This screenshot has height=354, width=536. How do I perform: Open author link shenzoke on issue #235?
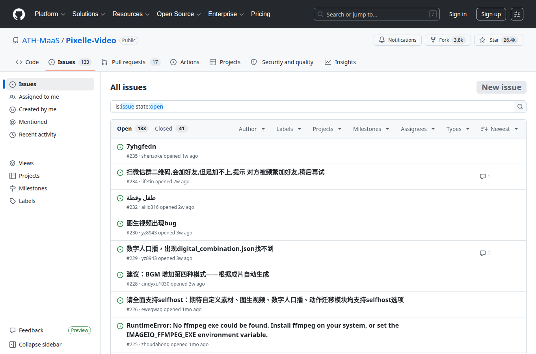[x=152, y=156]
